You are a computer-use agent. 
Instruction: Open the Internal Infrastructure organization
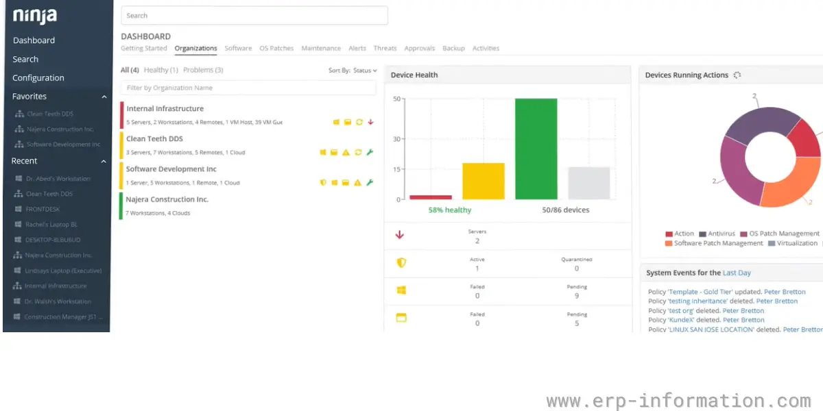click(x=165, y=109)
